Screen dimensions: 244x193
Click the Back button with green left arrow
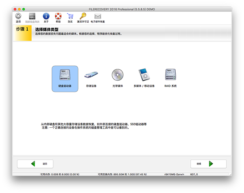tap(35, 164)
